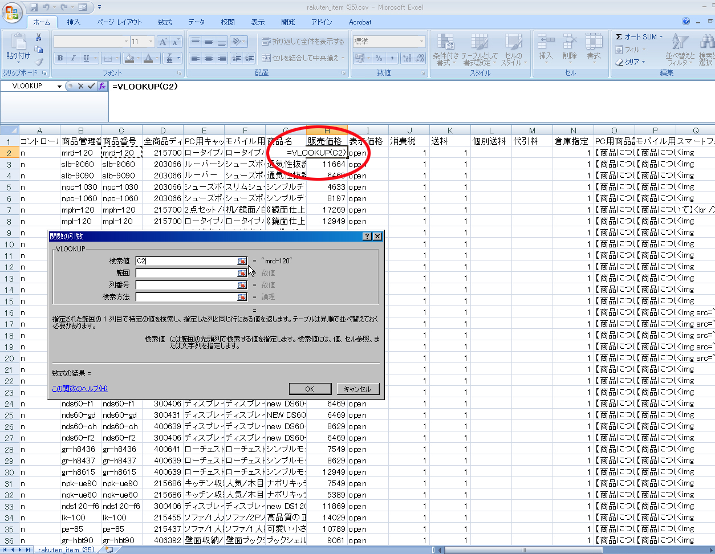Switch to the データ (Data) ribbon tab
715x554 pixels.
point(196,22)
